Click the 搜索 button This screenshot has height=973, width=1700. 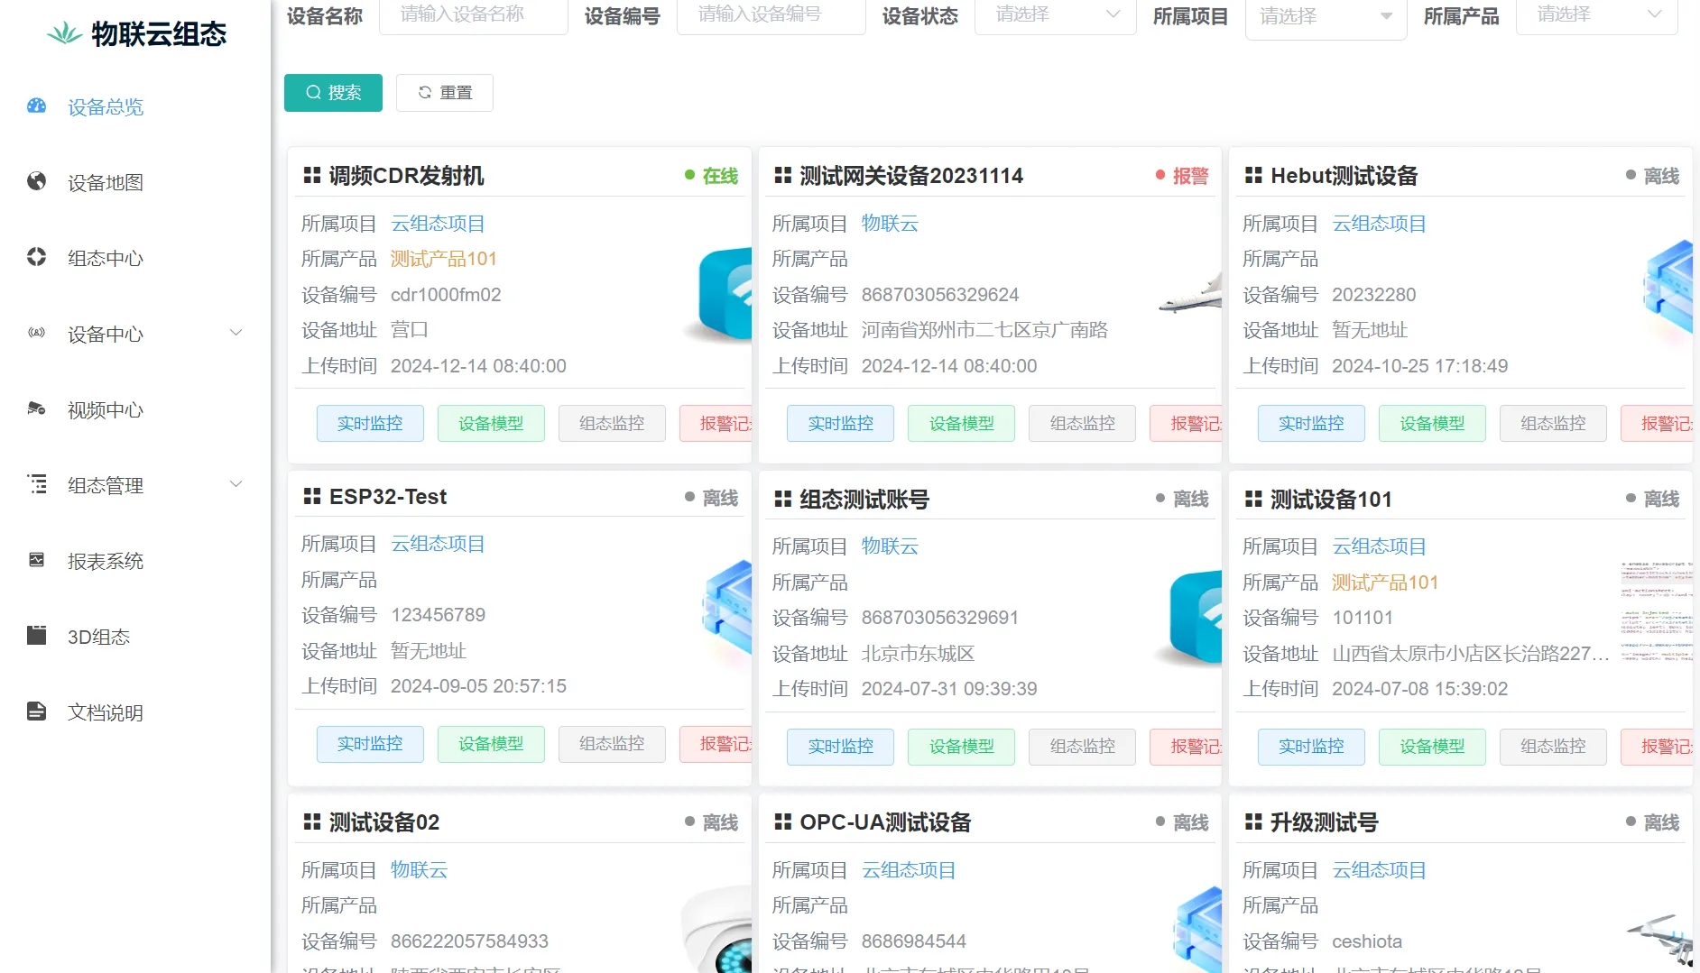click(x=333, y=93)
